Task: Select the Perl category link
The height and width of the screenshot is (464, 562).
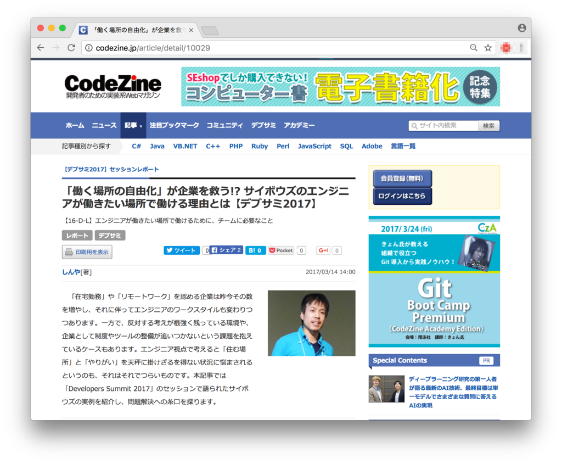Action: (x=283, y=146)
